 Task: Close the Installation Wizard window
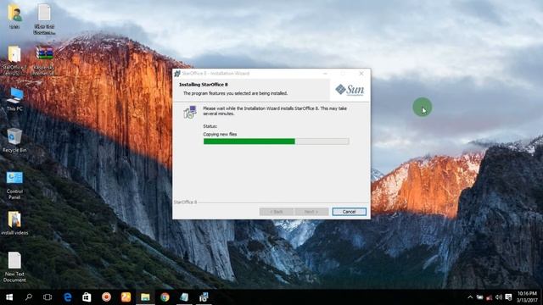pyautogui.click(x=361, y=74)
